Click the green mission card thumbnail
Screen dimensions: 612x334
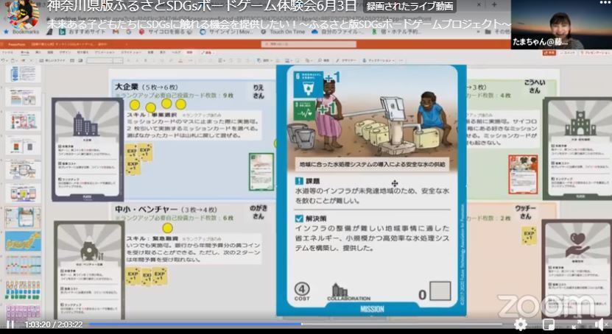(261, 171)
